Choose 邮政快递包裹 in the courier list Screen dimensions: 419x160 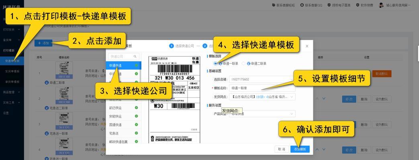[x=124, y=142]
